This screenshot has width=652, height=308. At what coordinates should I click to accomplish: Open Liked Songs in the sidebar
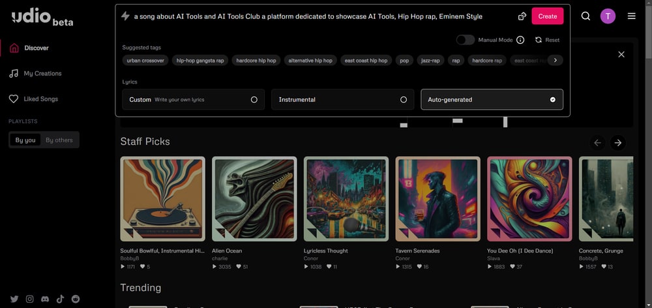pyautogui.click(x=33, y=99)
